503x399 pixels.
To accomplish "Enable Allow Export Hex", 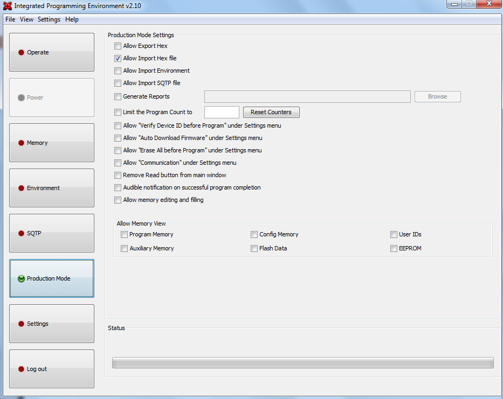I will pyautogui.click(x=118, y=46).
